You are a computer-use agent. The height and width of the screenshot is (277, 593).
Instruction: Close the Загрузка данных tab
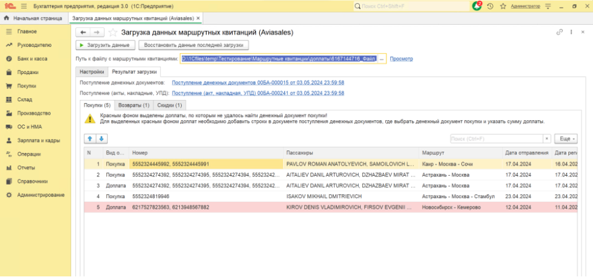pyautogui.click(x=198, y=18)
